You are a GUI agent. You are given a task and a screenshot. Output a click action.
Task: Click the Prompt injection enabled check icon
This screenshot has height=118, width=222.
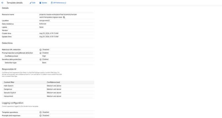[40, 53]
